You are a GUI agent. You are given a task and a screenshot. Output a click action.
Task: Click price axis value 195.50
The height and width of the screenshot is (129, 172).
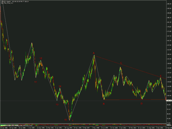169,9
